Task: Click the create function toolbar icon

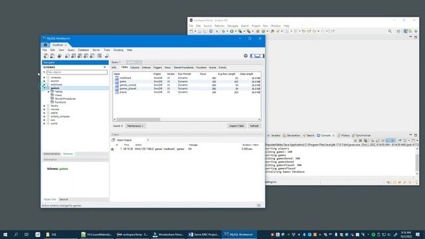Action: pyautogui.click(x=92, y=56)
